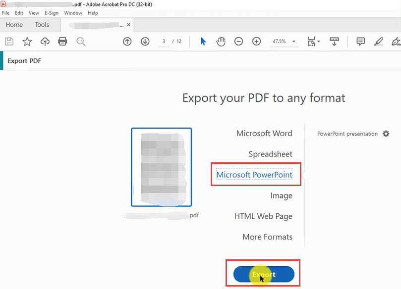Screen dimensions: 401x289
Task: Choose Image export format
Action: tap(282, 195)
